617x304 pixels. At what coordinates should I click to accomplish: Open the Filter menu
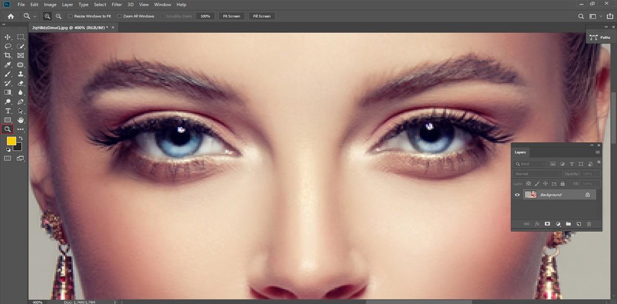click(117, 4)
